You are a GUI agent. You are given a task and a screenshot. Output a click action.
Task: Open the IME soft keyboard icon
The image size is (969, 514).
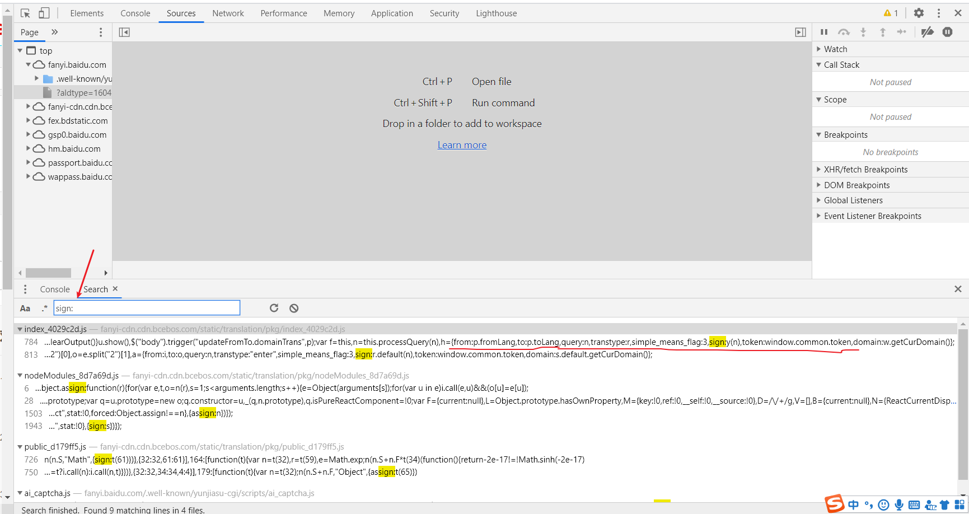[x=914, y=505]
